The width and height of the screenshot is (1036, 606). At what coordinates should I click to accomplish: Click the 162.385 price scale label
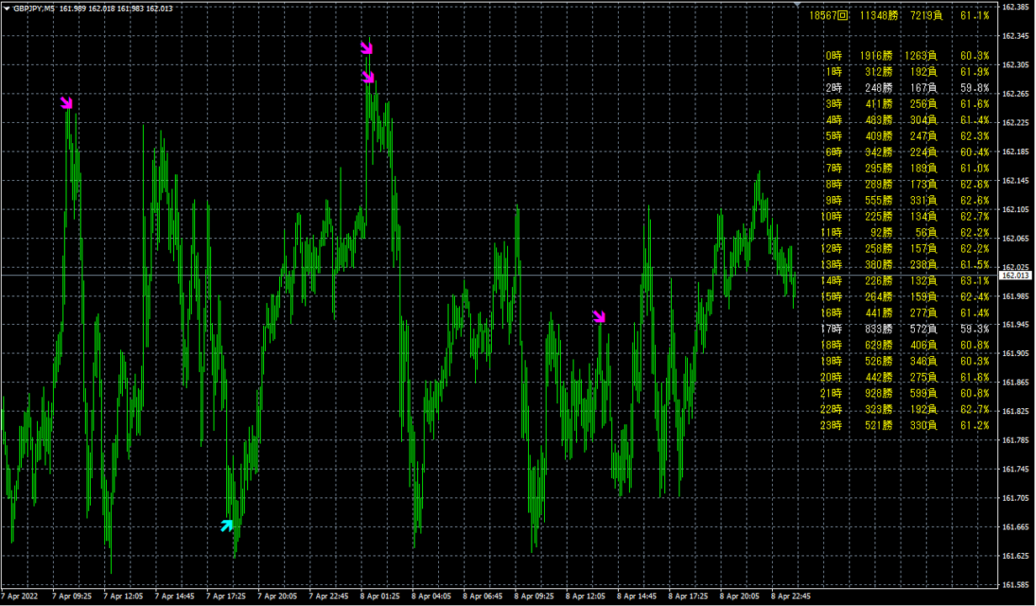[x=1017, y=8]
